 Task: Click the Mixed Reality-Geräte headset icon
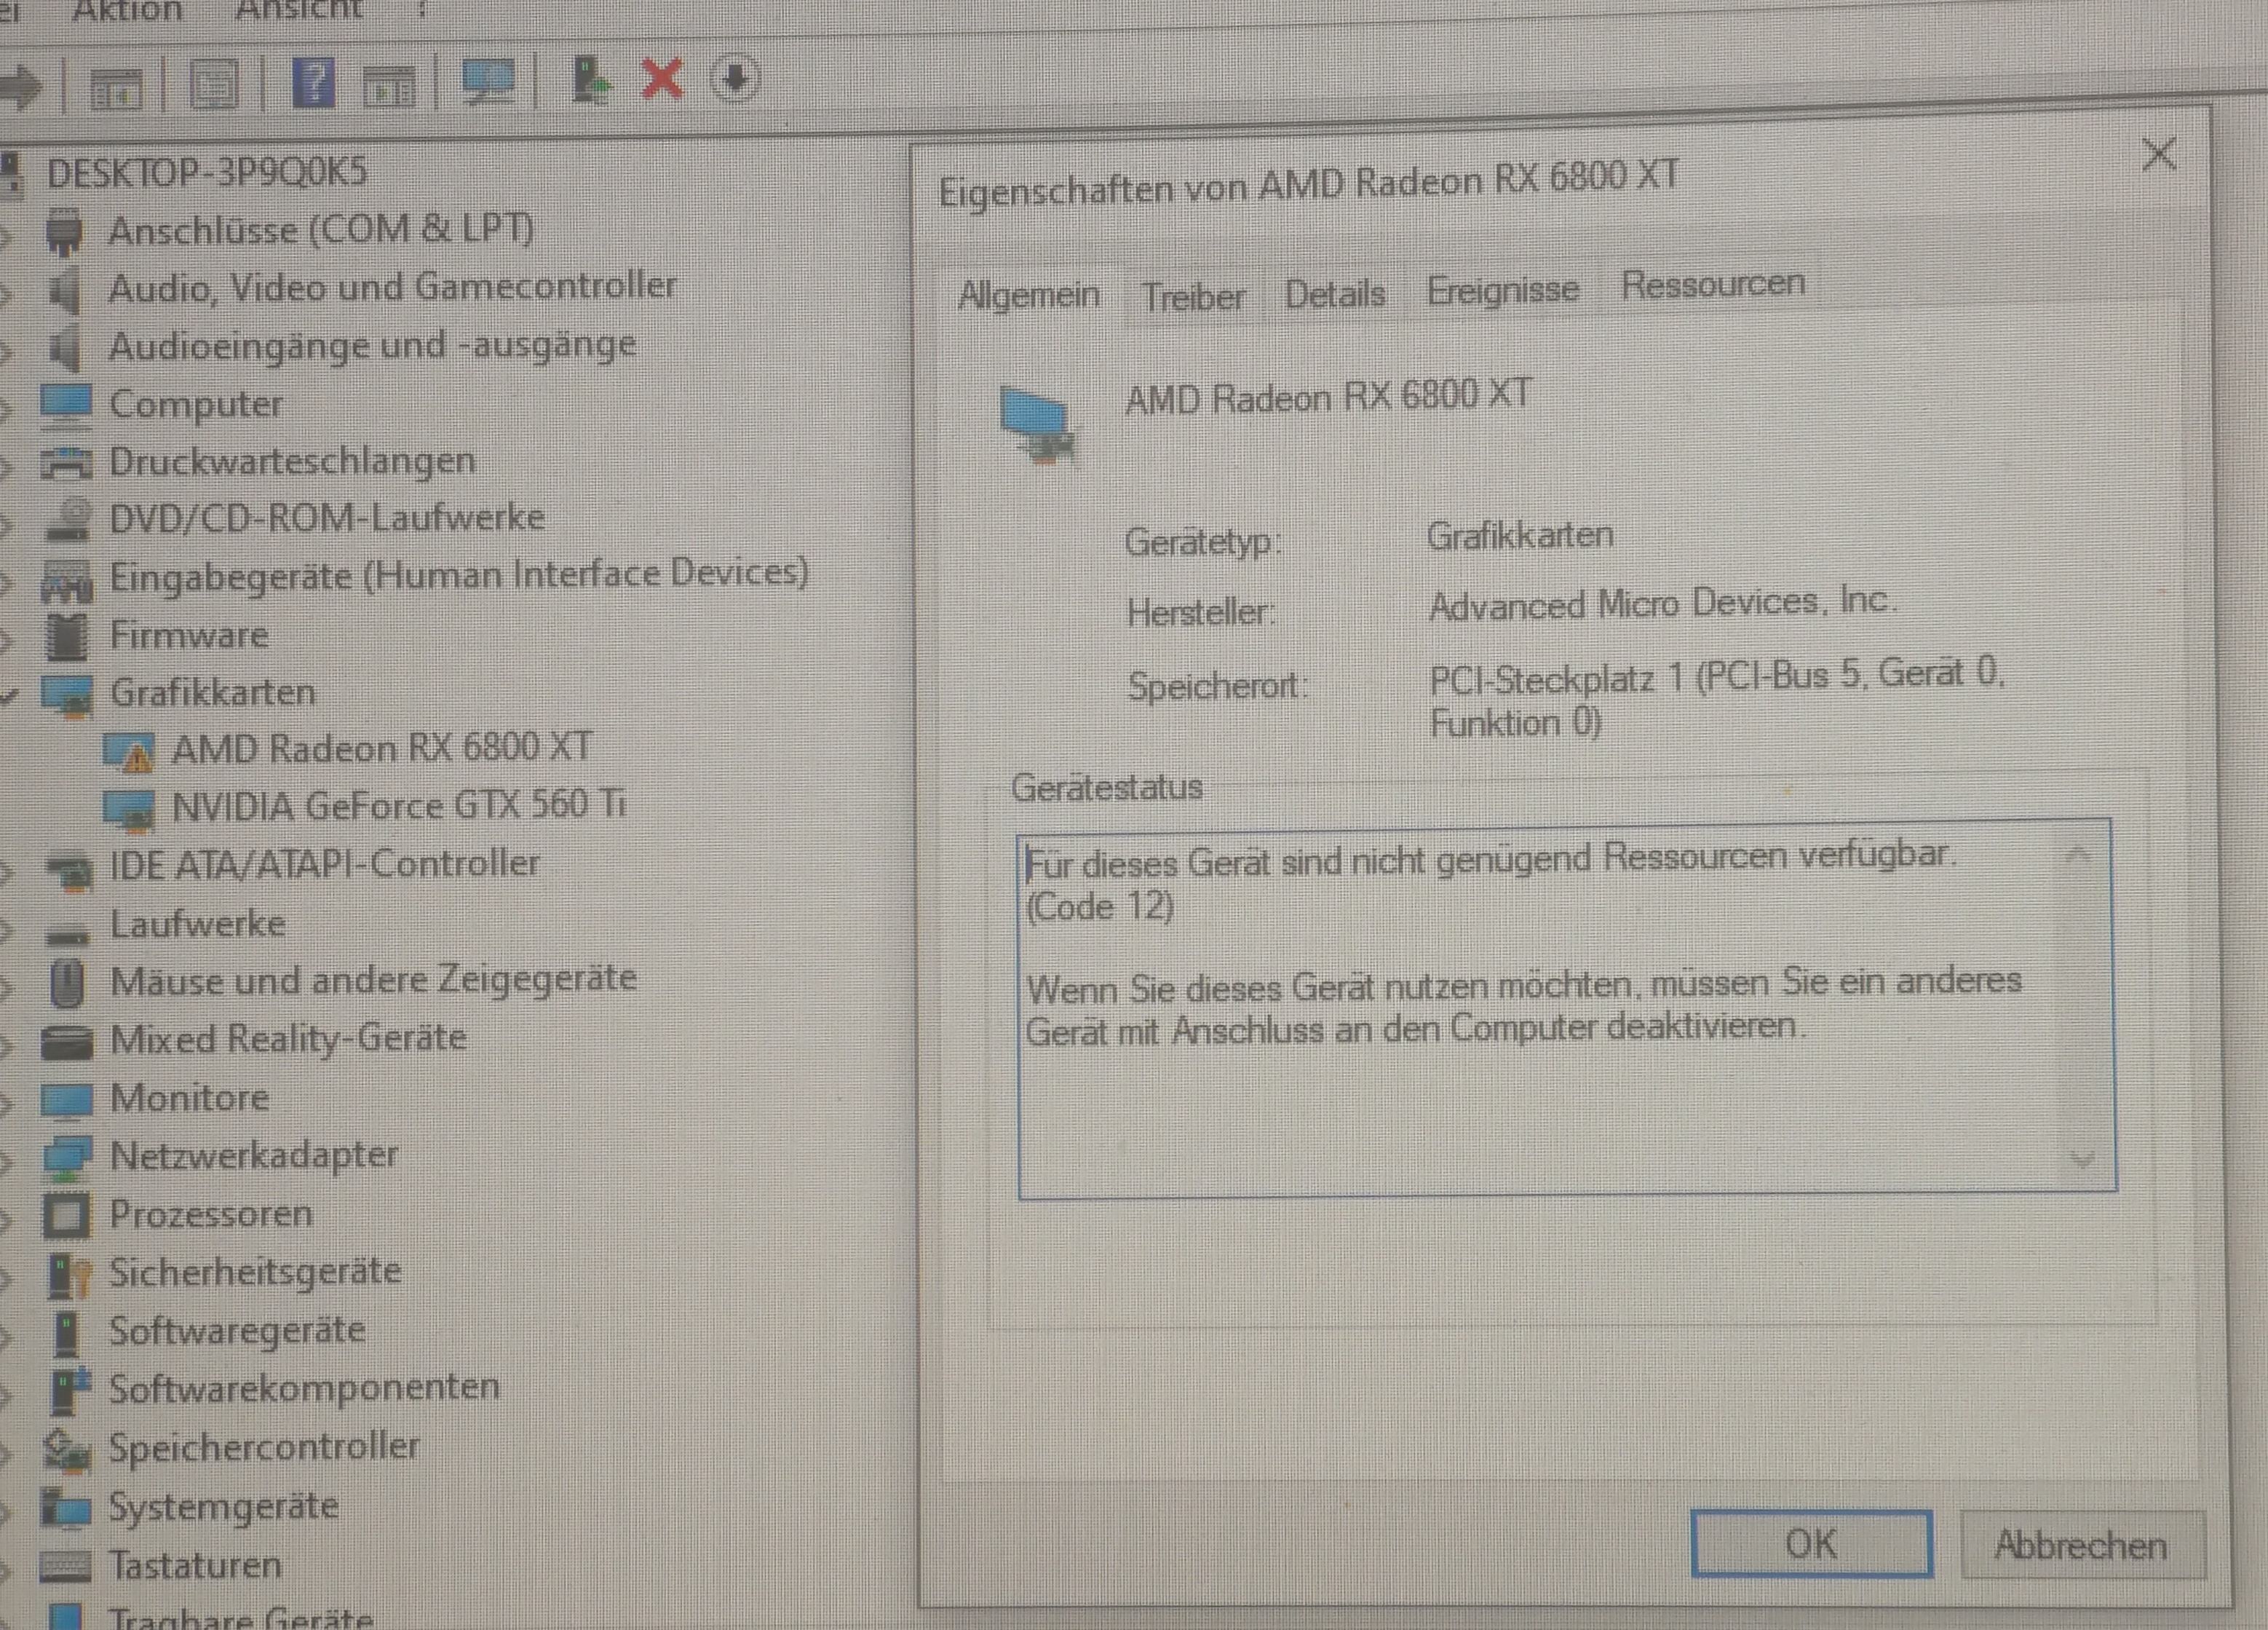pos(67,1042)
